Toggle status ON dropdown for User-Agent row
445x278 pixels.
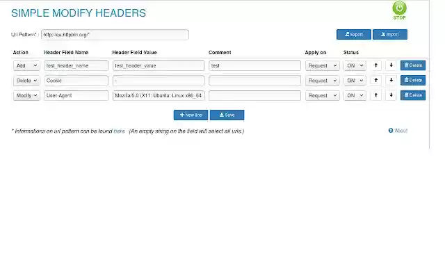tap(355, 96)
